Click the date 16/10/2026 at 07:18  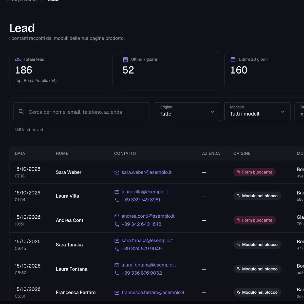coord(28,169)
